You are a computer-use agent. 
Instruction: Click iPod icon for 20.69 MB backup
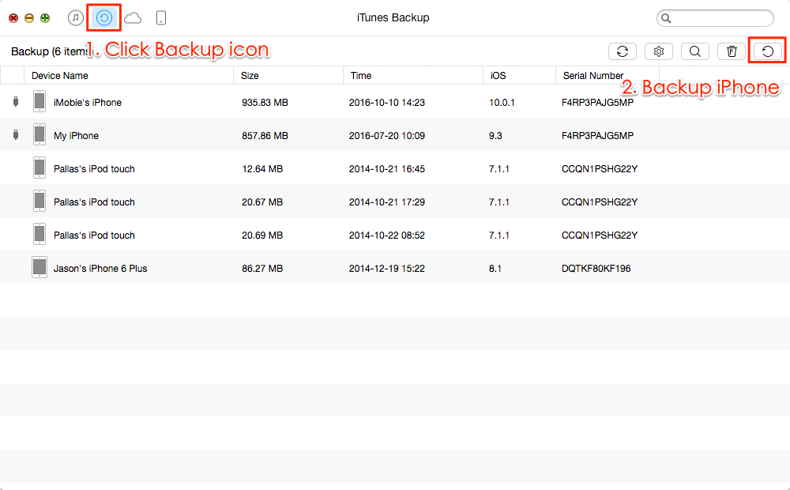39,235
